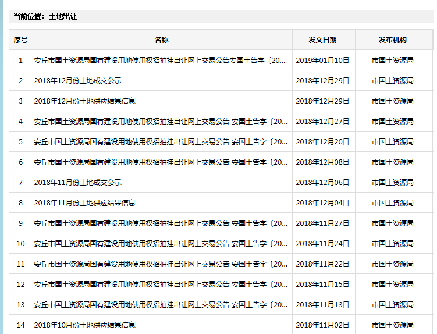
Task: Select date cell 2018年11月15日
Action: (x=322, y=284)
